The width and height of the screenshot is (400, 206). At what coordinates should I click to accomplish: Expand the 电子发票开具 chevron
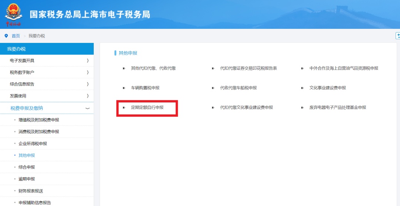[x=88, y=61]
